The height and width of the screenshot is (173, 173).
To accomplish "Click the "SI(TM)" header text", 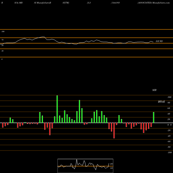I will [66, 3].
